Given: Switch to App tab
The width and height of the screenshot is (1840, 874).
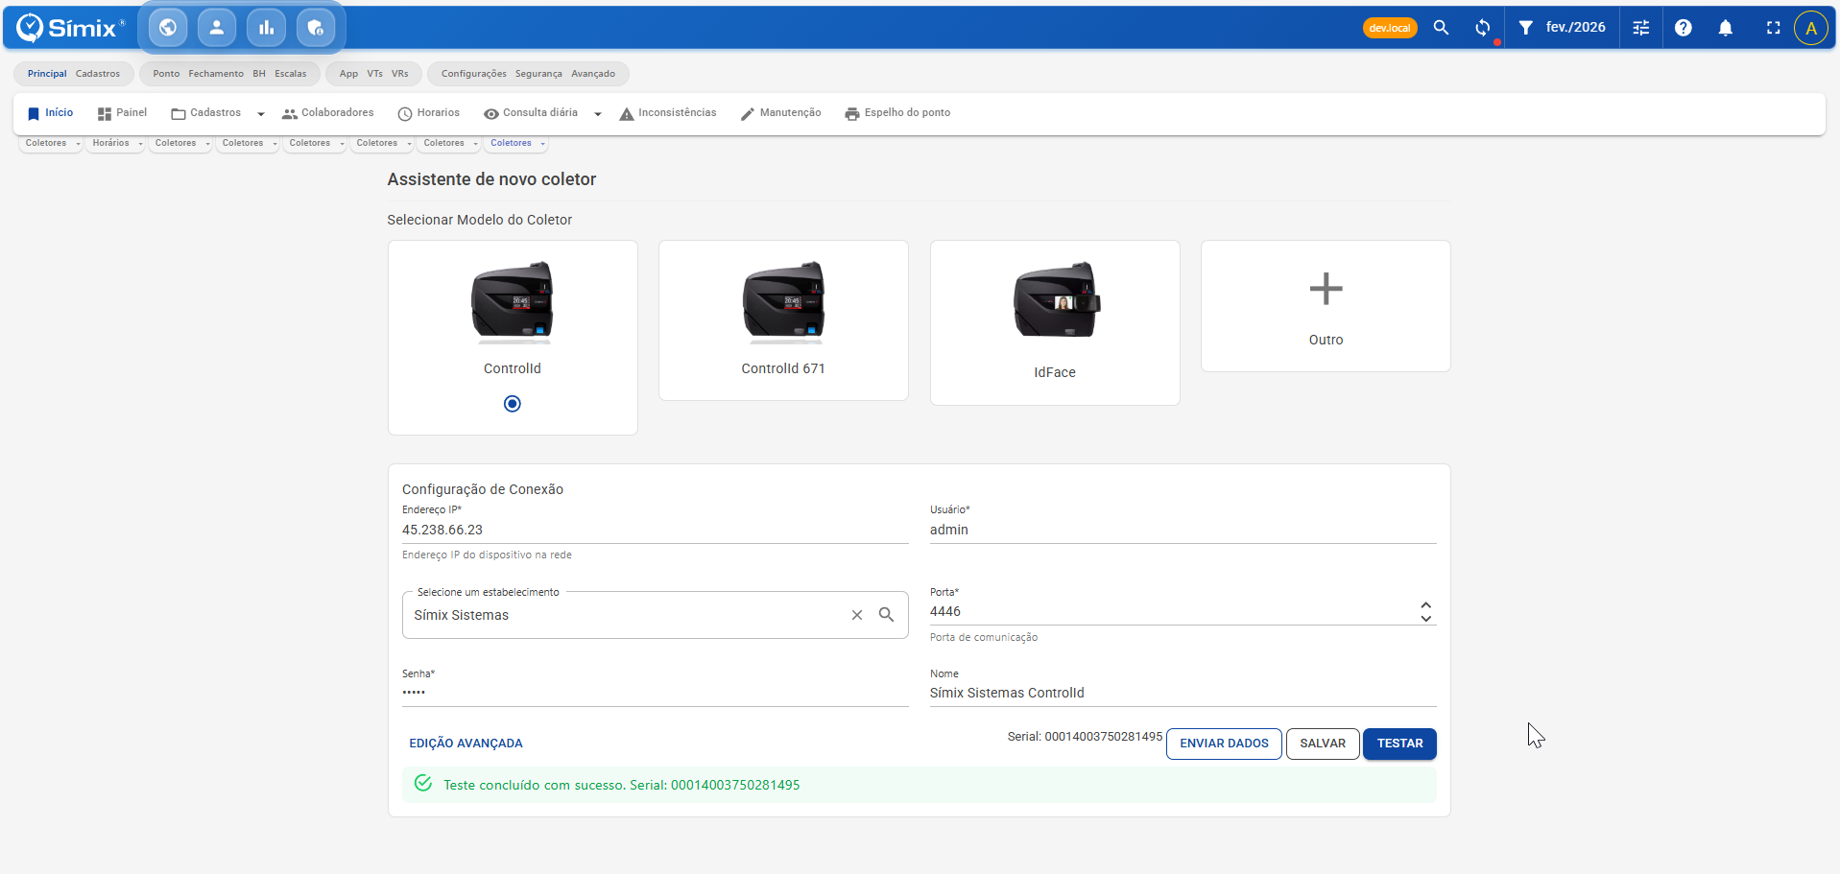Looking at the screenshot, I should (348, 74).
